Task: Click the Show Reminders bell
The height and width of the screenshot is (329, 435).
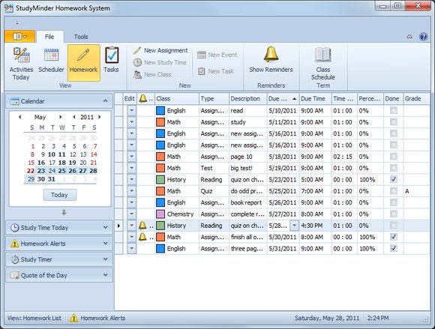Action: pyautogui.click(x=271, y=54)
